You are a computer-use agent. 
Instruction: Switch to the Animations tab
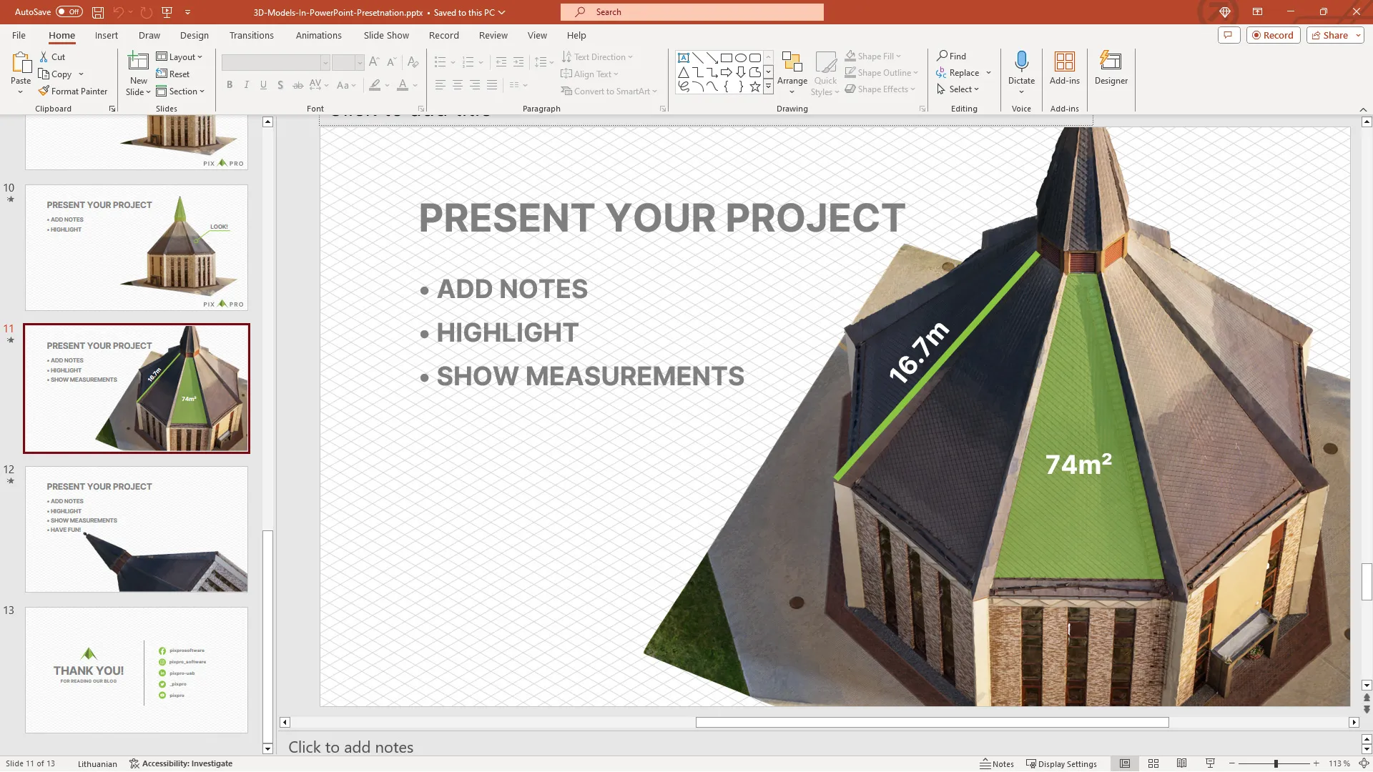click(x=319, y=35)
